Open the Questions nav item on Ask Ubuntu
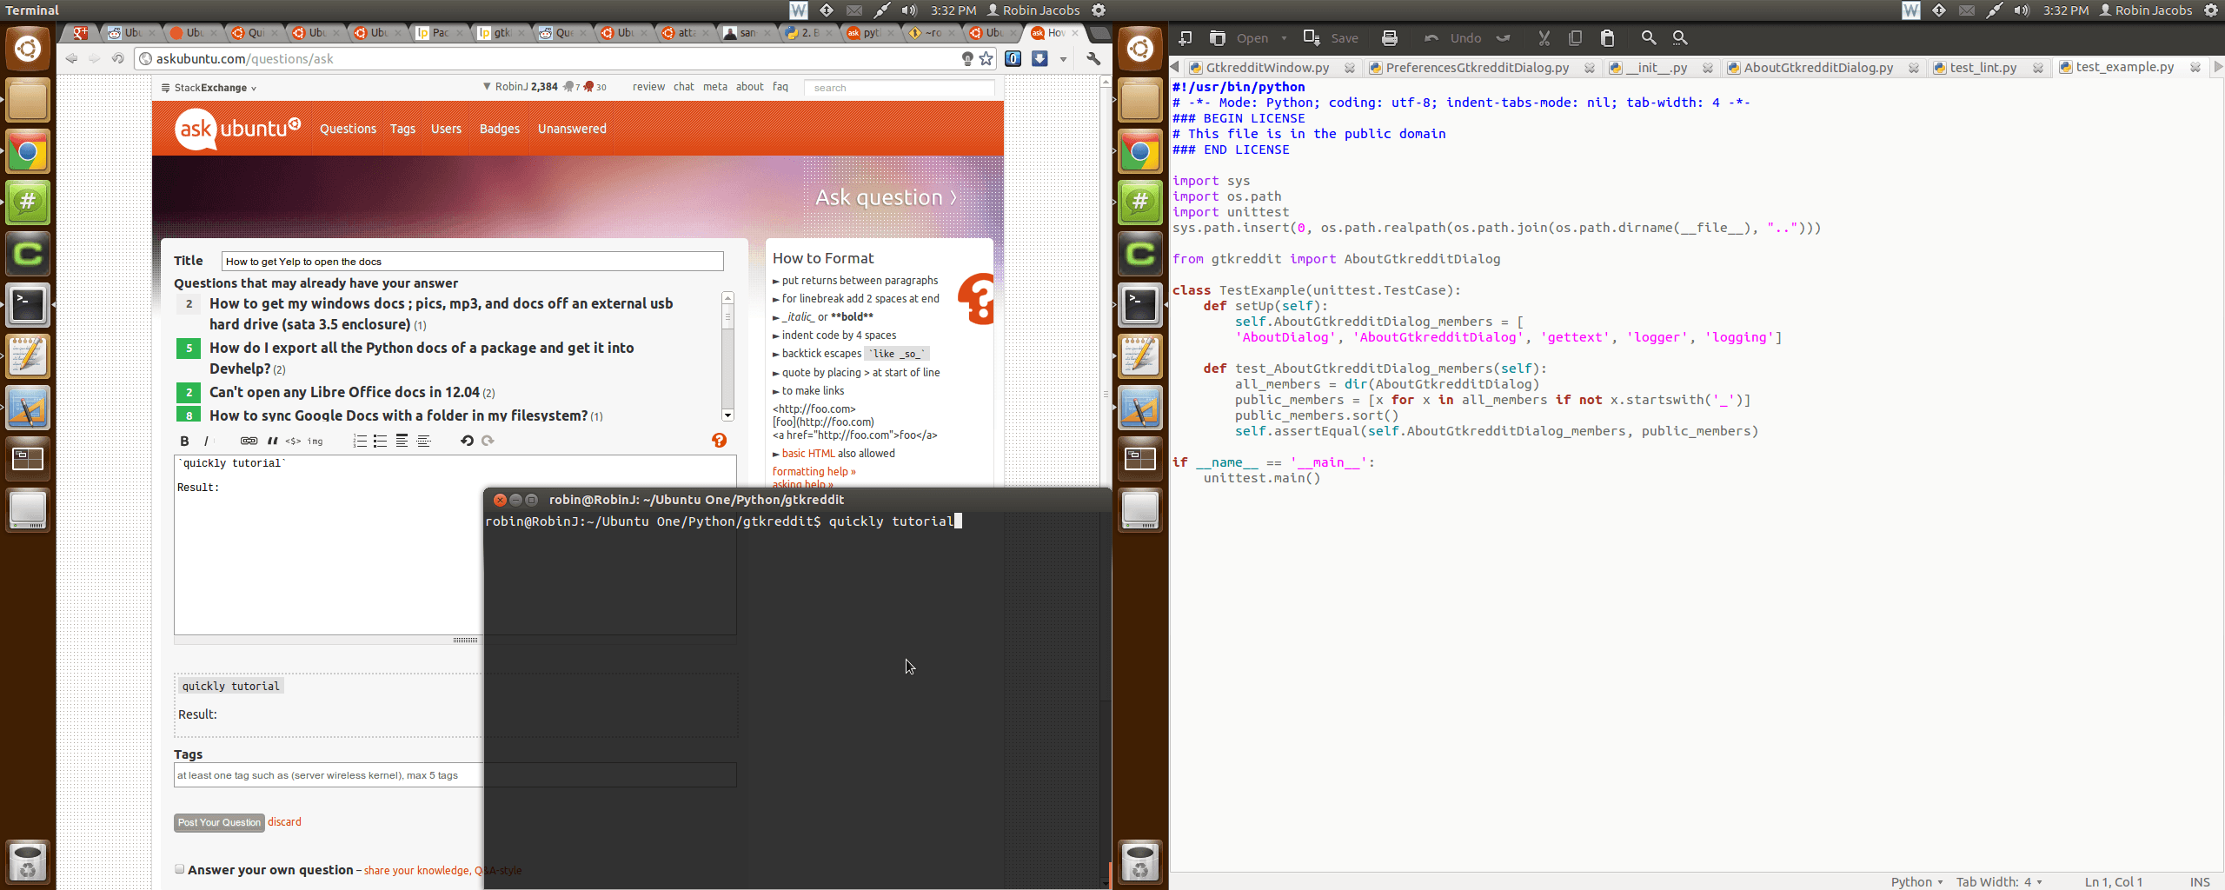Viewport: 2225px width, 890px height. click(348, 129)
